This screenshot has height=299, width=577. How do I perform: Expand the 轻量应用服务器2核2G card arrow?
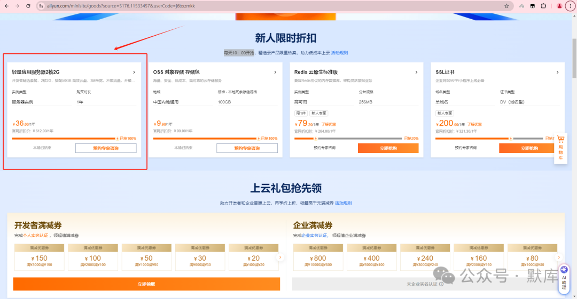pos(134,72)
